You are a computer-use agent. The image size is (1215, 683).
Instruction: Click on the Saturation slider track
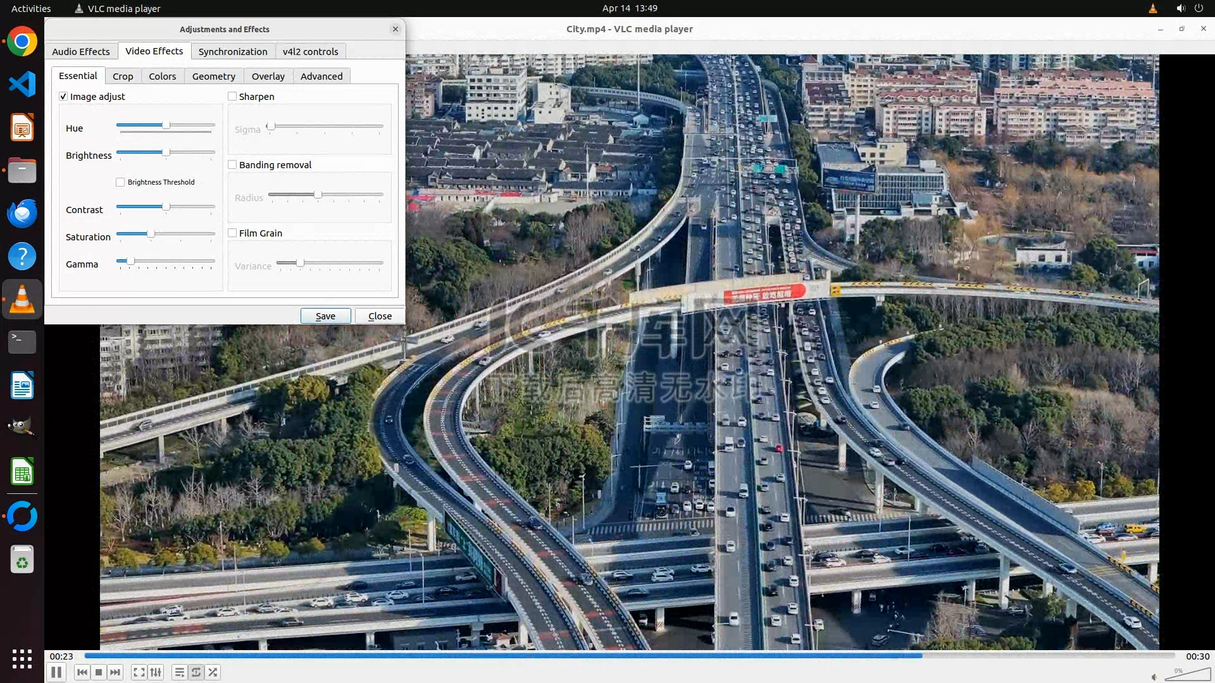184,234
